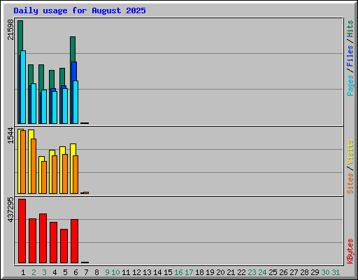The height and width of the screenshot is (280, 358).
Task: Click day label 20 on x-axis
Action: click(x=220, y=272)
